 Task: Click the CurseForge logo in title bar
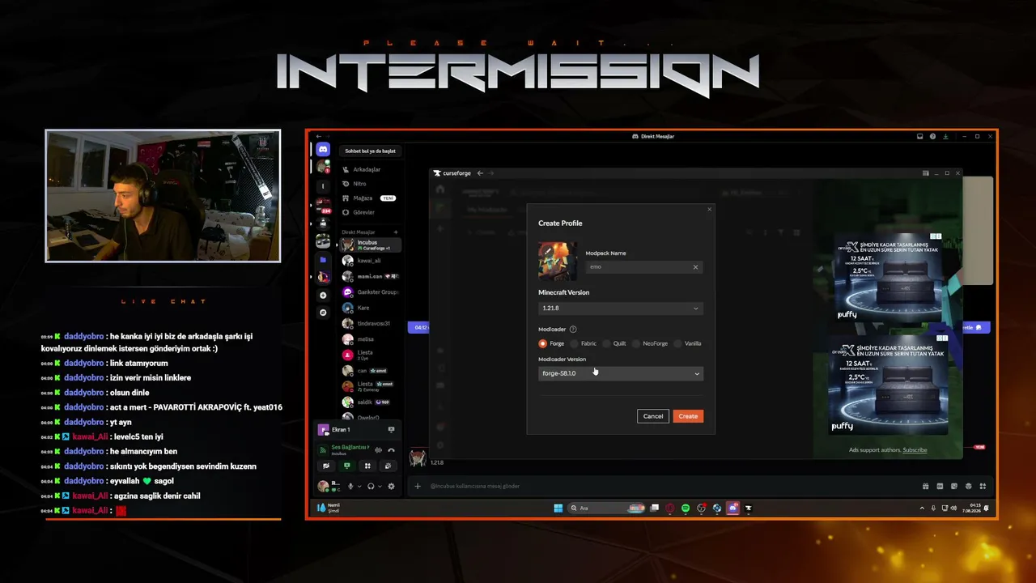452,172
